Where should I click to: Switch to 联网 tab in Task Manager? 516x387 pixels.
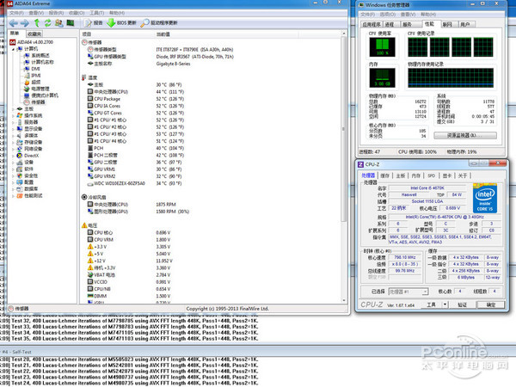point(446,25)
